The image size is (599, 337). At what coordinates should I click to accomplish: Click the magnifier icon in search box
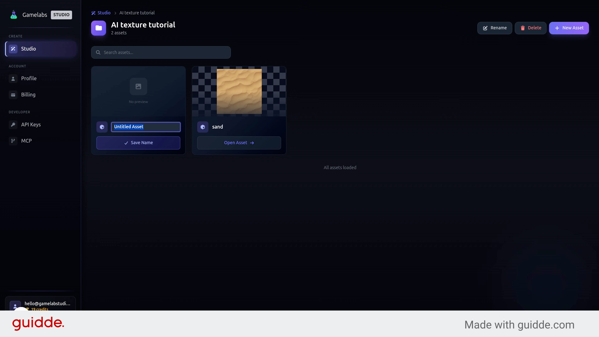click(x=98, y=52)
